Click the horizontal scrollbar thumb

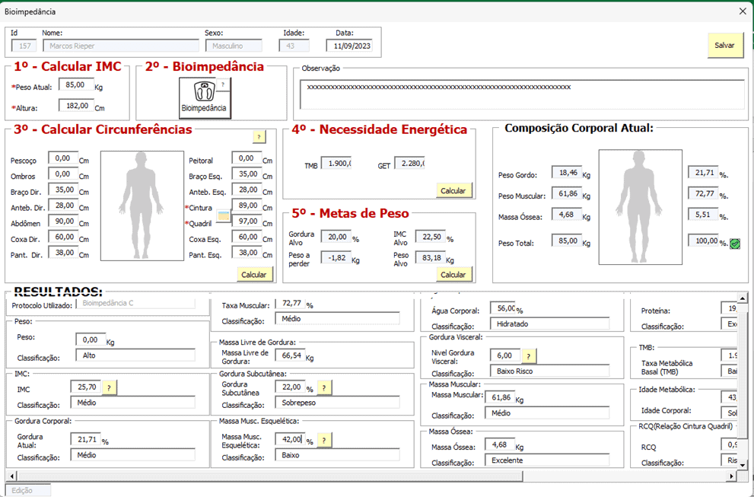point(270,476)
